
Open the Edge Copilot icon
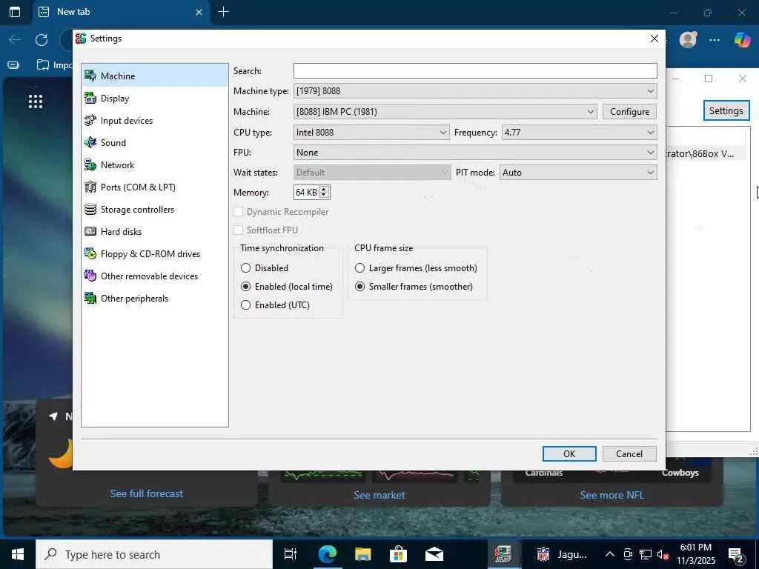click(x=742, y=40)
